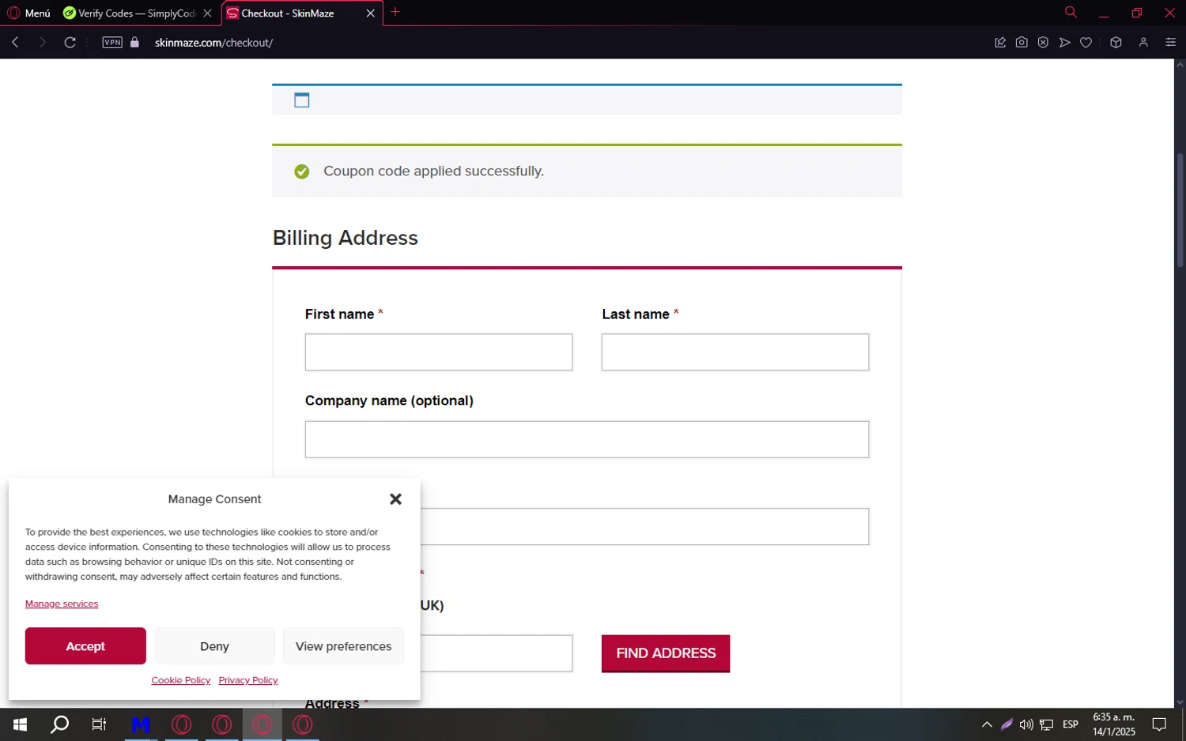Open the Windows Start menu
This screenshot has width=1186, height=741.
pyautogui.click(x=21, y=724)
